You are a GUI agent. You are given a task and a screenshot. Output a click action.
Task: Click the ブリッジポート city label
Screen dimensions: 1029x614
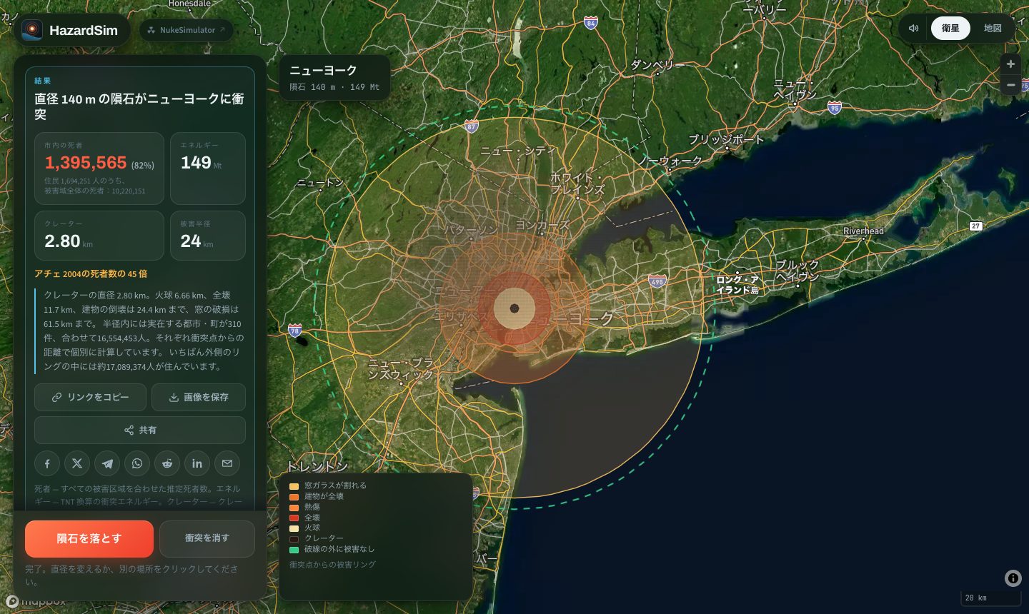pyautogui.click(x=726, y=140)
